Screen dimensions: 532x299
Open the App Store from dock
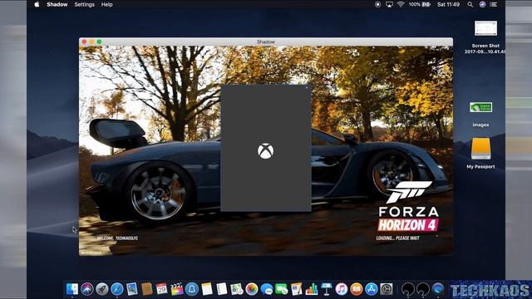point(372,289)
